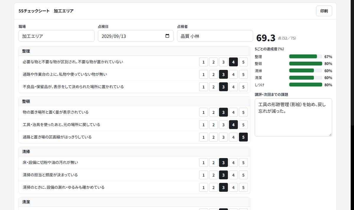Rate 通路と置き場の区画線 row as 1
354x210 pixels.
pos(203,137)
